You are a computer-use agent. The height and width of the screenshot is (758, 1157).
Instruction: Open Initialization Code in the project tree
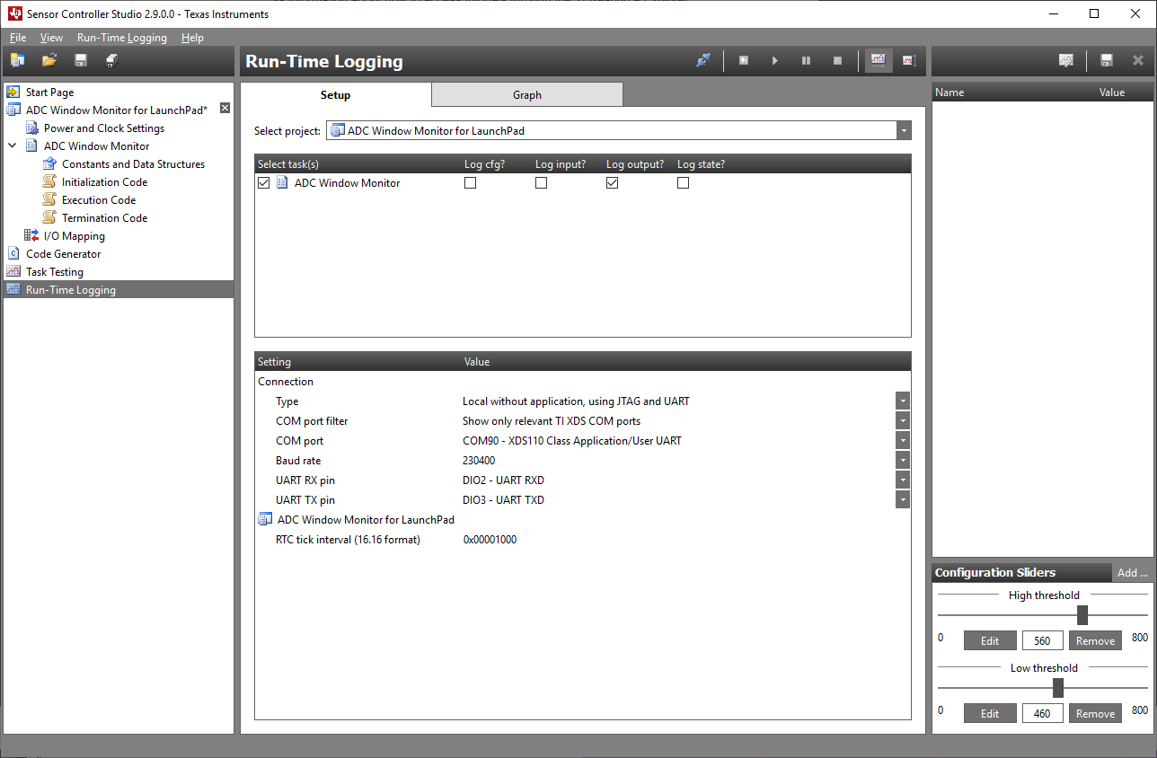(104, 181)
